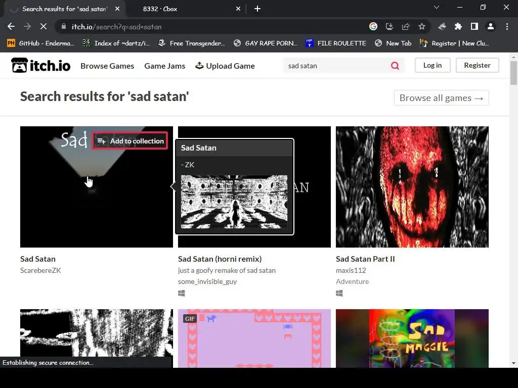Open 'Register | New Clu...' bookmark
The width and height of the screenshot is (518, 388).
(454, 43)
